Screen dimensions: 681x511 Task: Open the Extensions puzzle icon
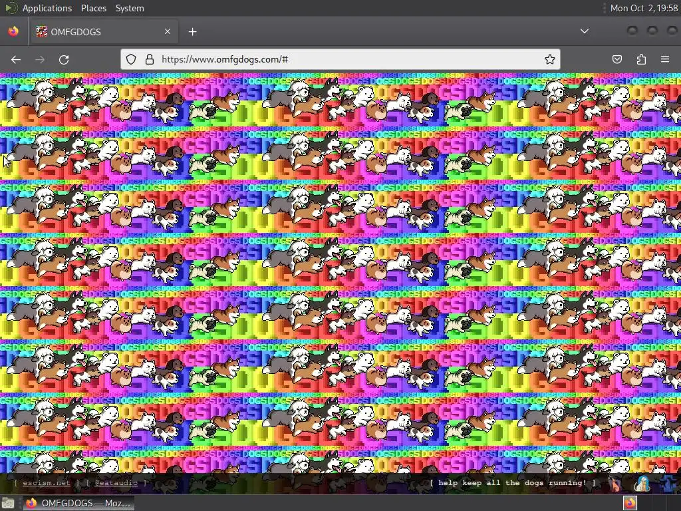tap(641, 59)
